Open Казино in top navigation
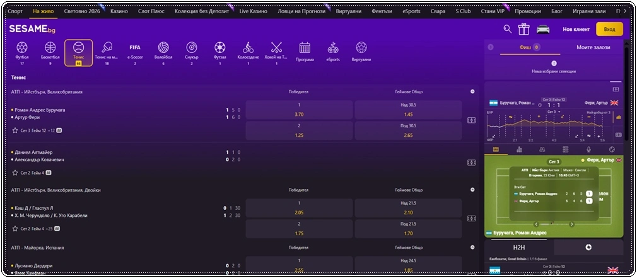The image size is (637, 278). pos(119,11)
